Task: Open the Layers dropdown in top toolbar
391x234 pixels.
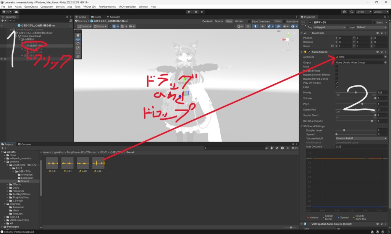Action: pos(364,12)
